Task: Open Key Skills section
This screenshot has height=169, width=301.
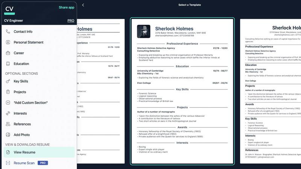Action: pos(39,81)
